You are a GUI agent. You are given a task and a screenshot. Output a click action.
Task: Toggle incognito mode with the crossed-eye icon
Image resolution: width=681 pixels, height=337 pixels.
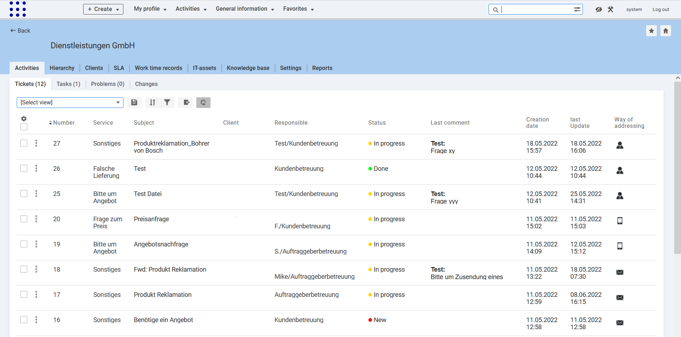599,9
